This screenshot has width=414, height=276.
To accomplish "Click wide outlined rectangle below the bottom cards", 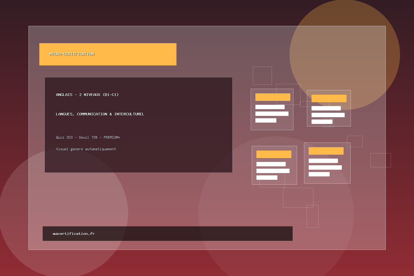I will pos(298,198).
